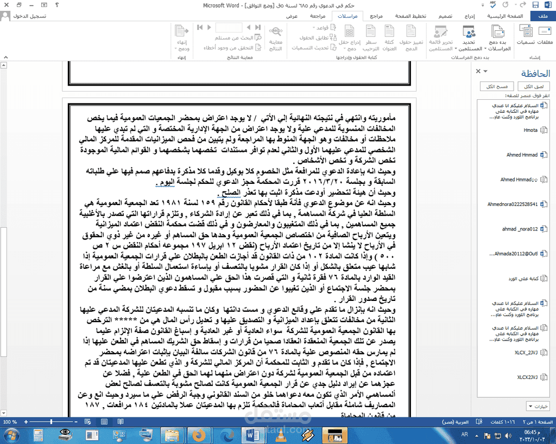The width and height of the screenshot is (556, 444).
Task: Click Check for Errors (التحقق من وجود أخطاء)
Action: click(232, 48)
